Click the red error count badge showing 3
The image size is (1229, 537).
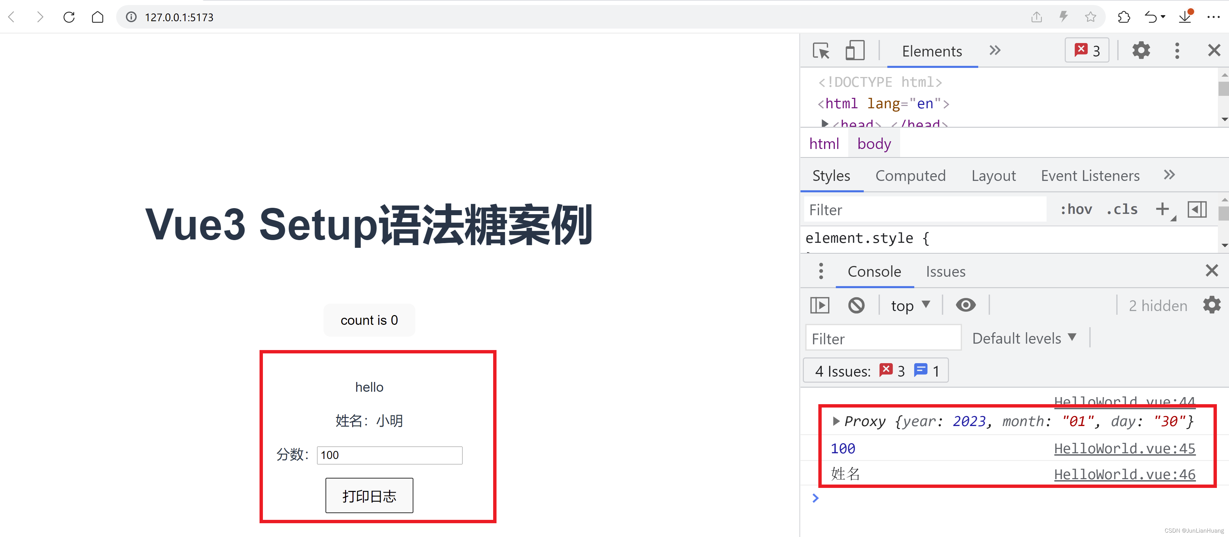click(x=1086, y=50)
